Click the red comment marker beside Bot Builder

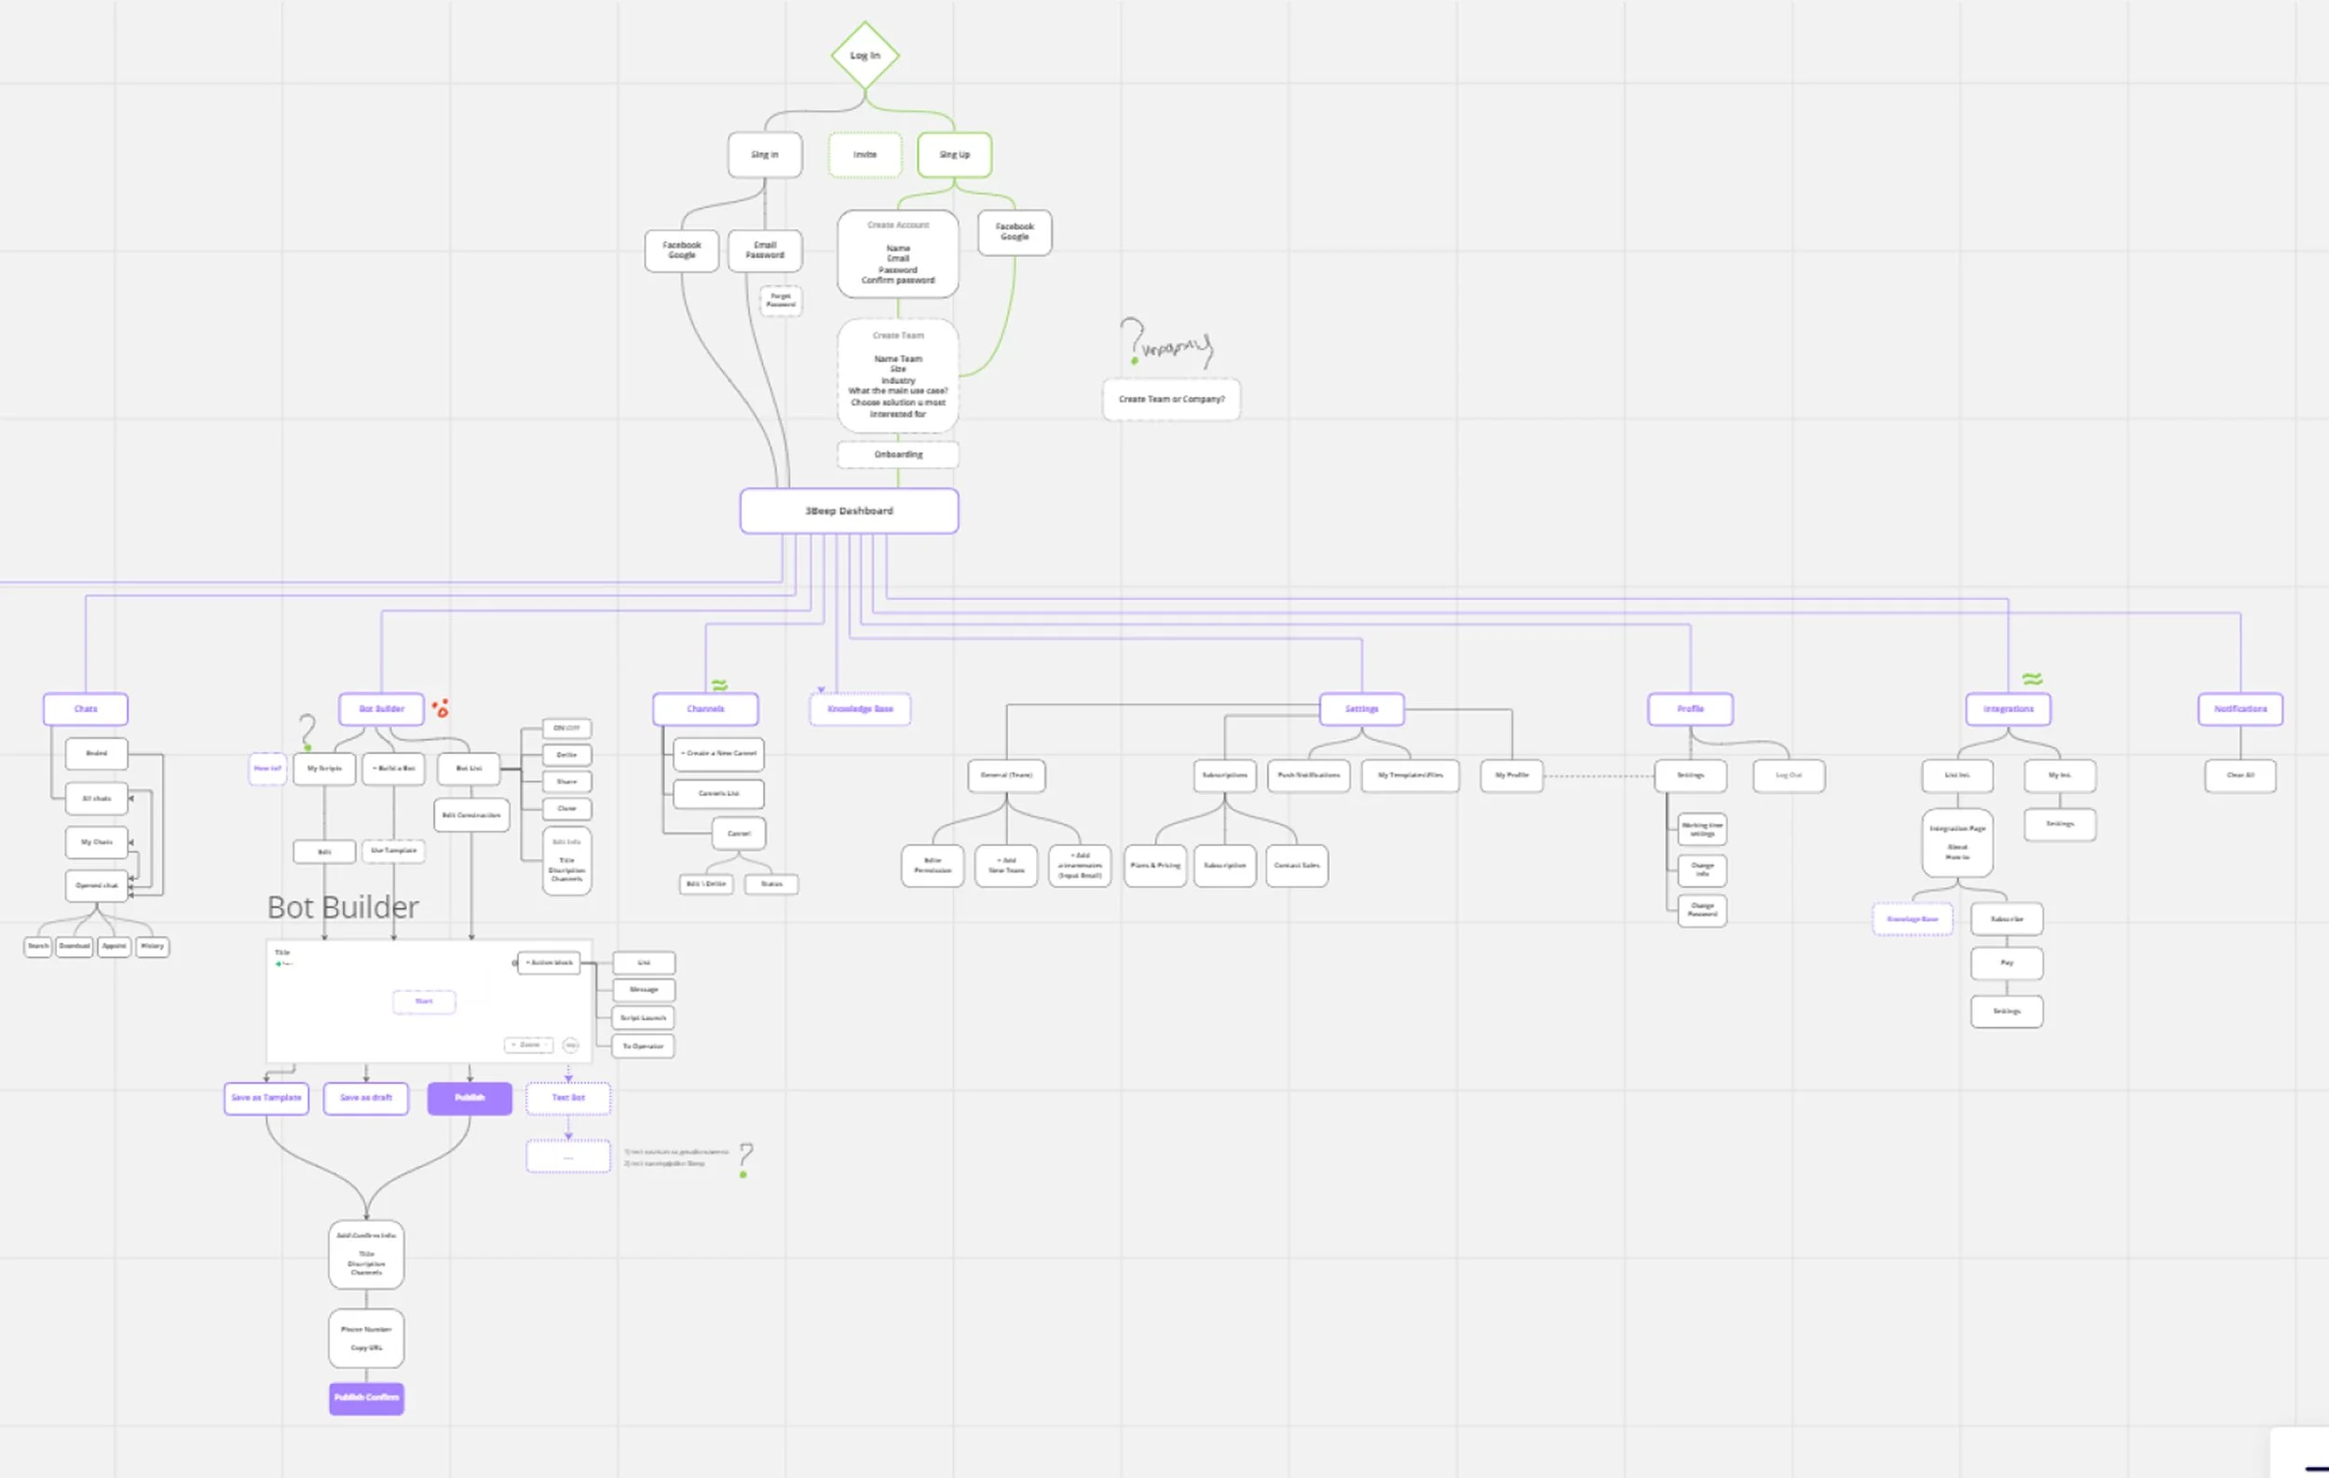[x=440, y=708]
